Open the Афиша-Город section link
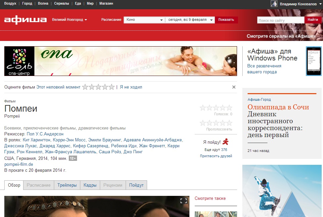Image resolution: width=323 pixels, height=217 pixels. [x=259, y=100]
